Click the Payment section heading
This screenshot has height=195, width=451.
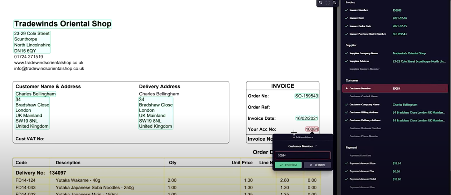pyautogui.click(x=351, y=147)
